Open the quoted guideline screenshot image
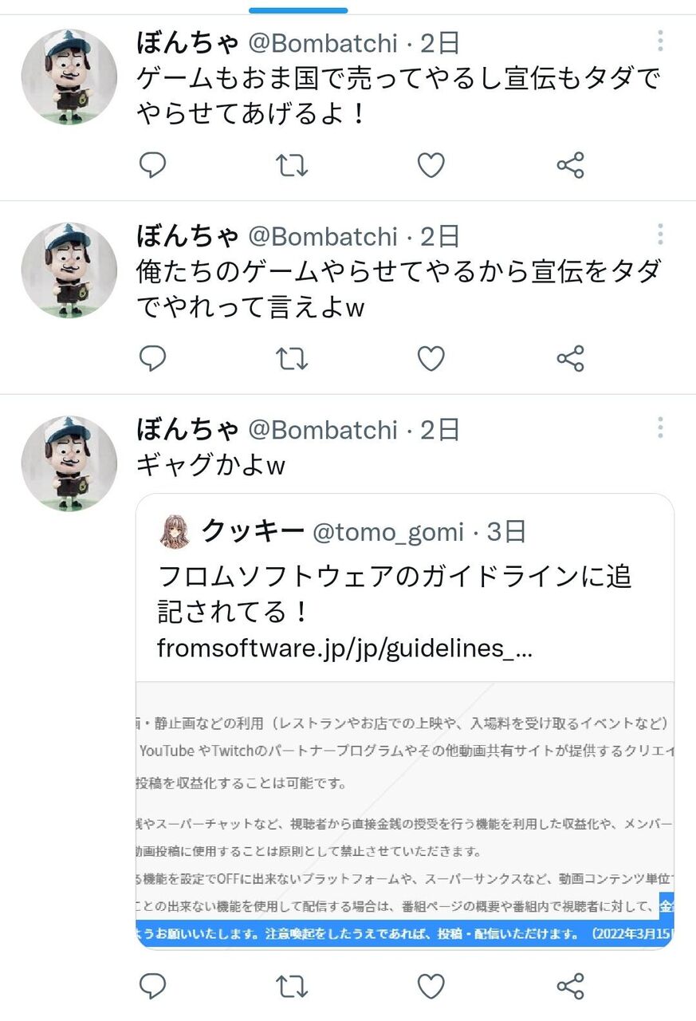The image size is (696, 1021). click(x=405, y=814)
